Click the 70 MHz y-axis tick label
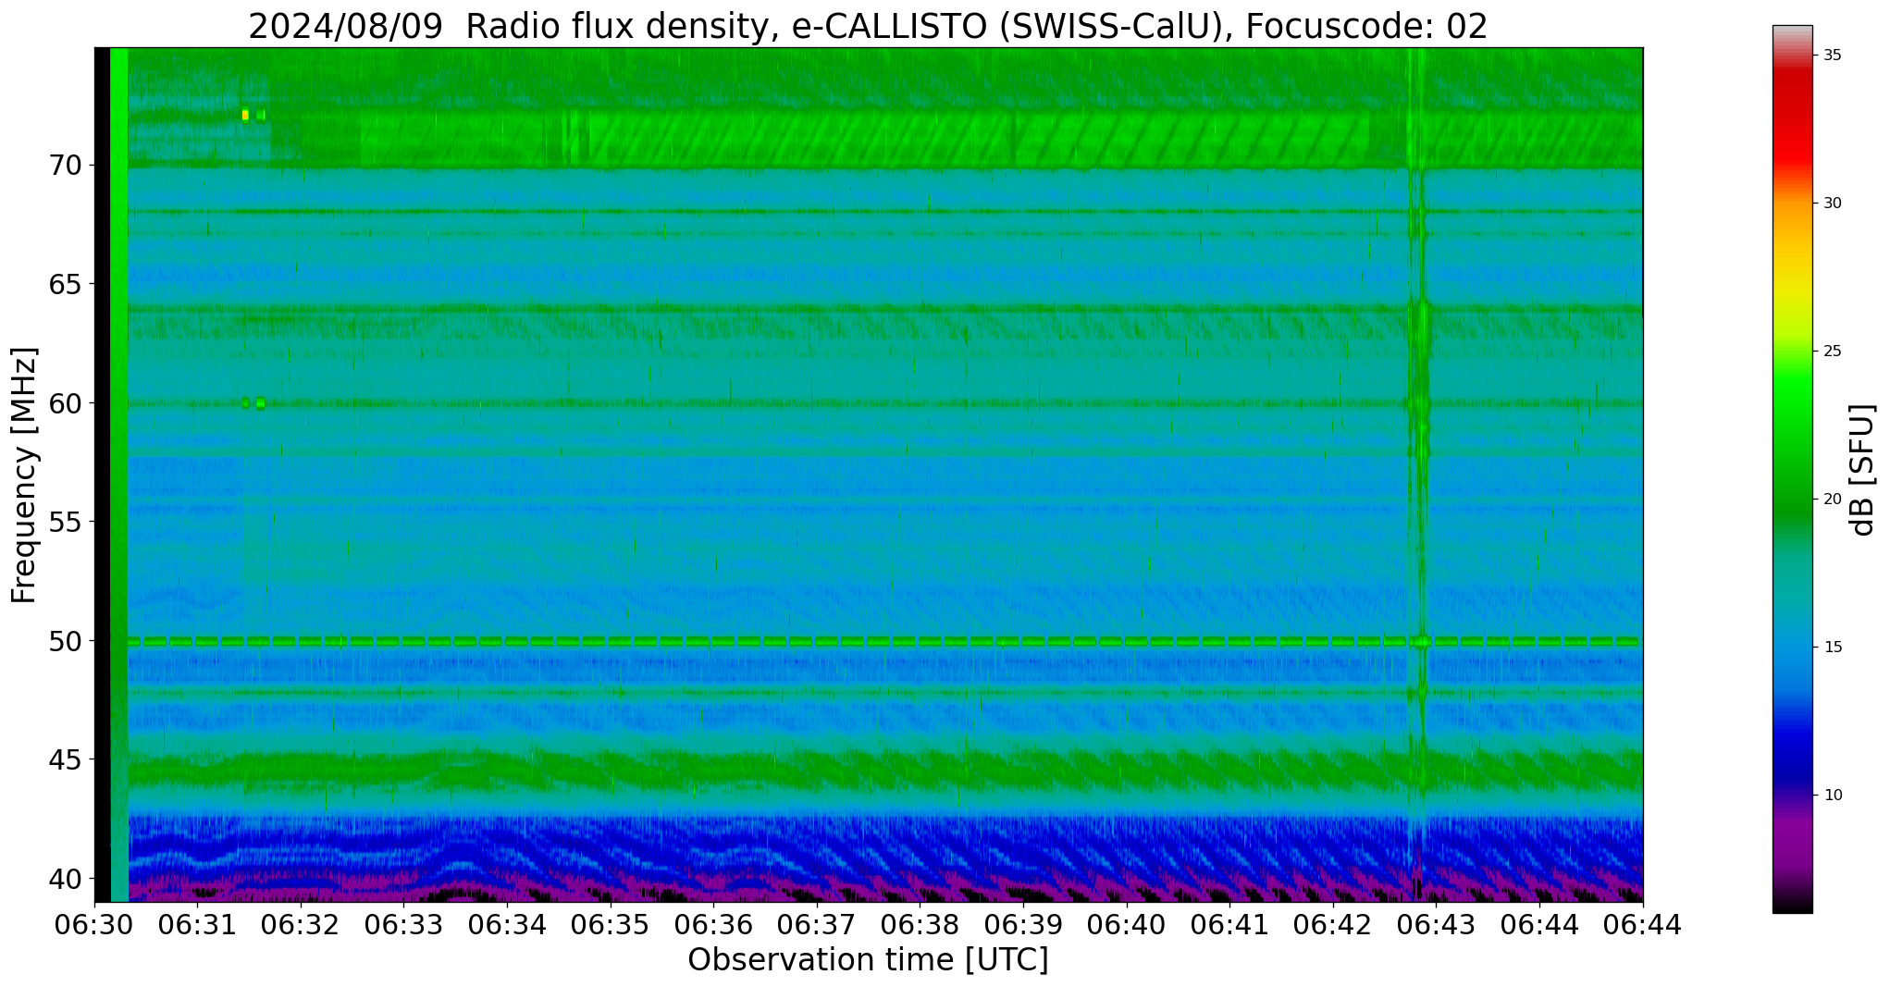 click(x=66, y=166)
